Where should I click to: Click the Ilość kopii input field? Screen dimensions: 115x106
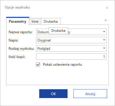point(71,57)
